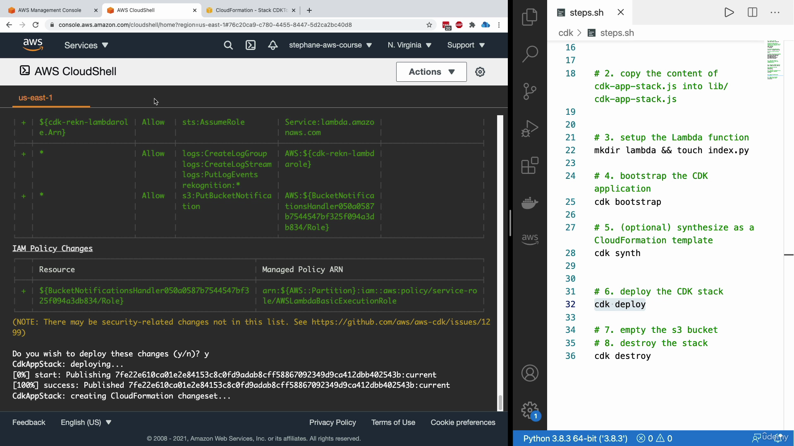Screen dimensions: 794x446
Task: Open VS Code Search in sidebar
Action: point(530,54)
